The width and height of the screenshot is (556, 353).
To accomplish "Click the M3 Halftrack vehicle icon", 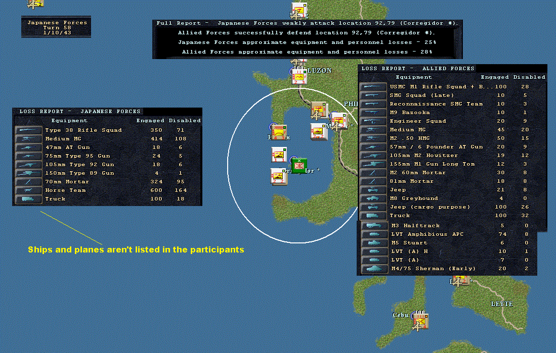I will 374,226.
